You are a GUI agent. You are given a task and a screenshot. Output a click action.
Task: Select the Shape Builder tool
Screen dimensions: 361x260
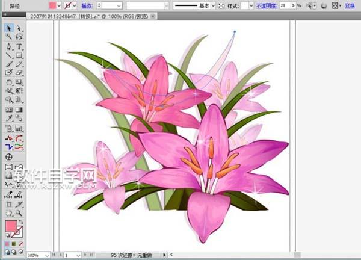click(x=9, y=99)
